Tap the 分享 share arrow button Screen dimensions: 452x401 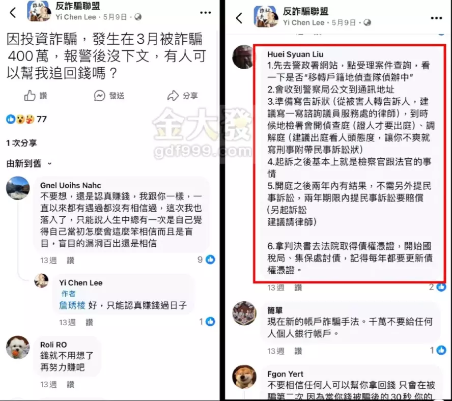(182, 96)
